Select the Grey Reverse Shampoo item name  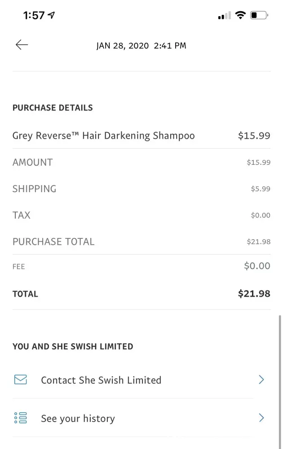point(103,136)
